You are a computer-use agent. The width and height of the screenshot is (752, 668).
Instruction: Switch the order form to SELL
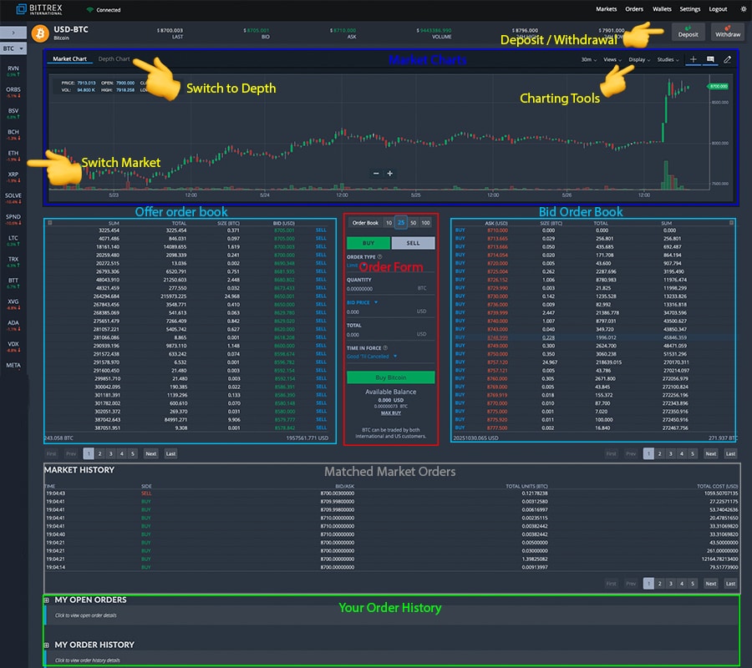coord(414,243)
